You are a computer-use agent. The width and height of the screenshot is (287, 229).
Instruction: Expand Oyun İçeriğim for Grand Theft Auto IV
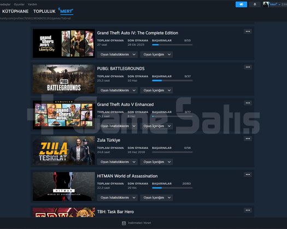coord(156,55)
